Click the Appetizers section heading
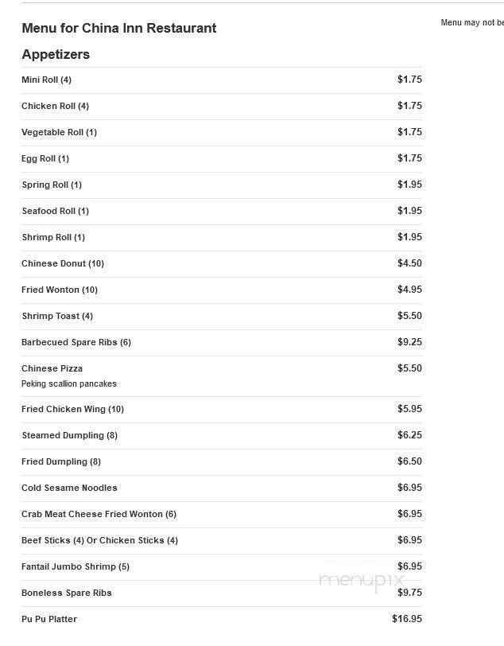Image resolution: width=504 pixels, height=646 pixels. 56,54
